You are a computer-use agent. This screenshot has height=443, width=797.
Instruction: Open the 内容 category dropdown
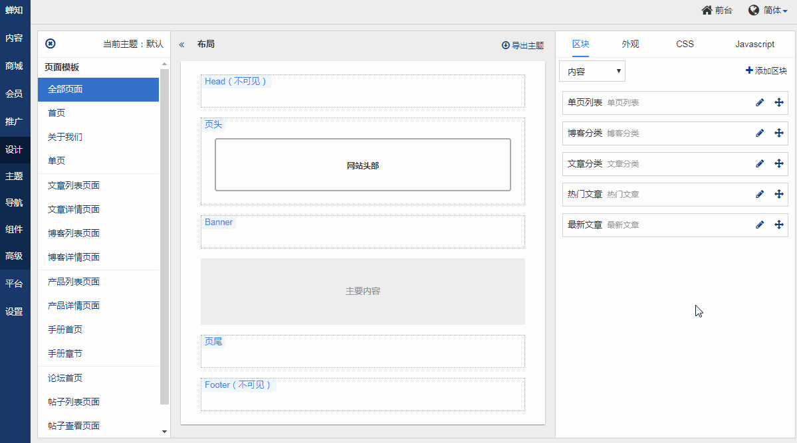tap(592, 71)
